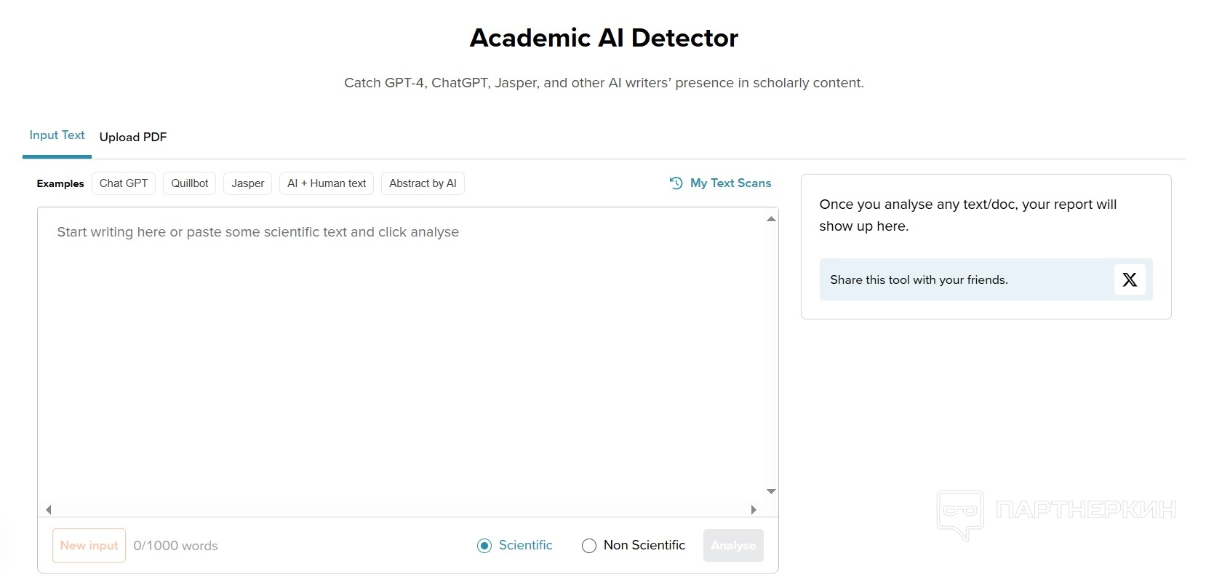Image resolution: width=1214 pixels, height=580 pixels.
Task: Click the Partnerkin watermark logo icon
Action: point(960,512)
